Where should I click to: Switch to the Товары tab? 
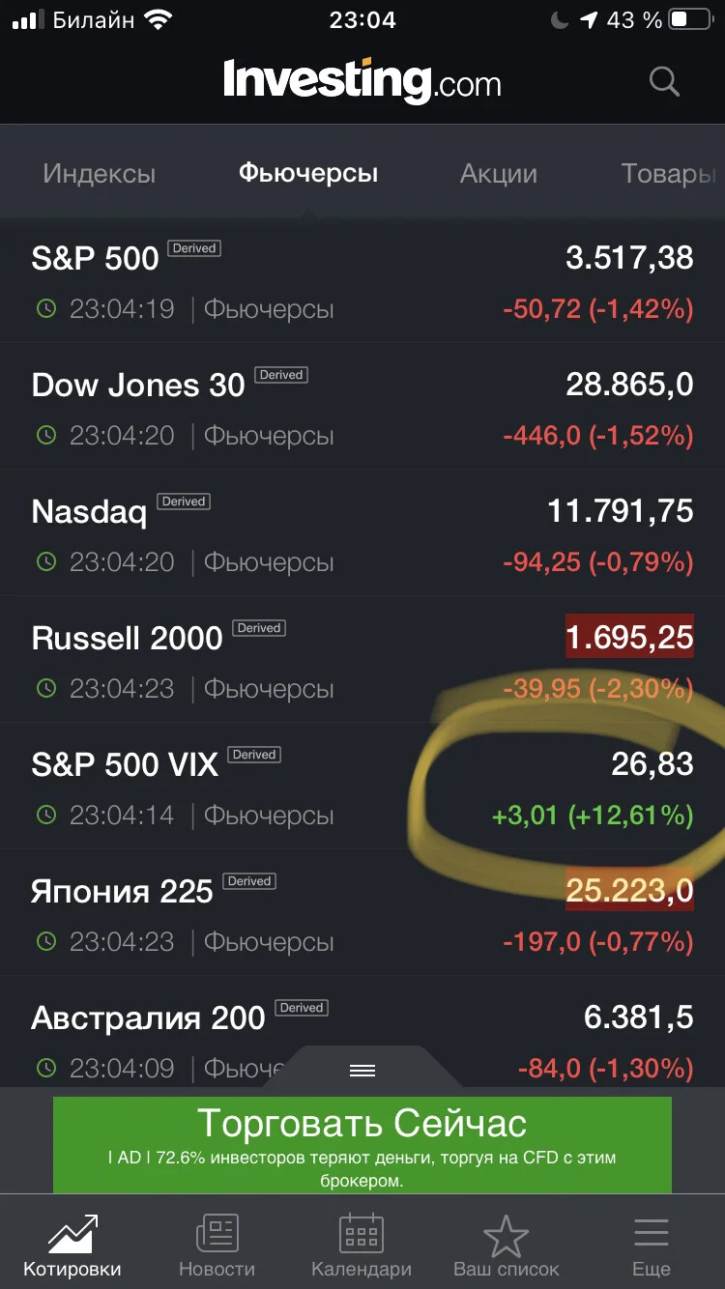pyautogui.click(x=669, y=174)
